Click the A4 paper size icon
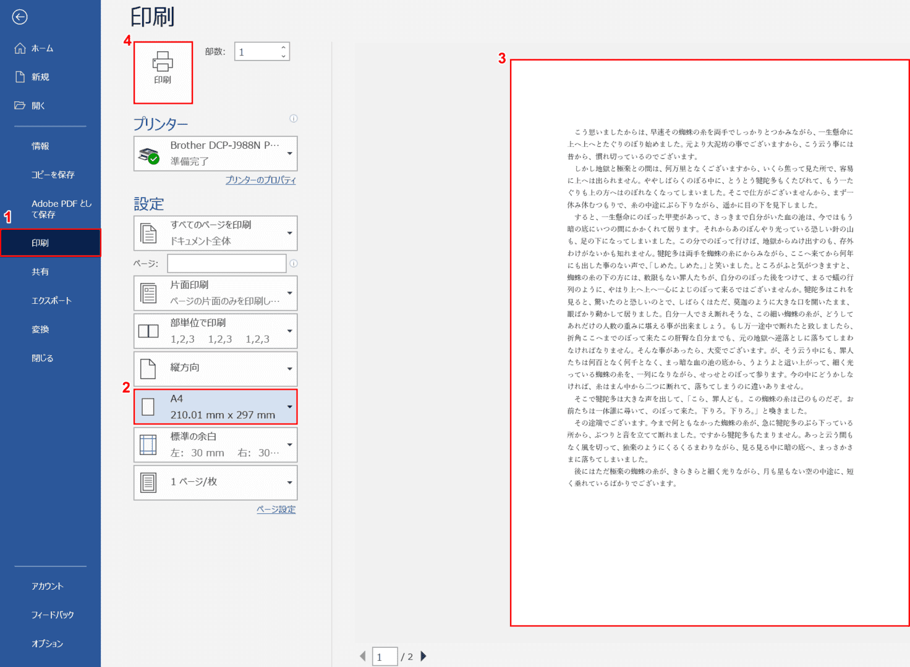 point(148,406)
